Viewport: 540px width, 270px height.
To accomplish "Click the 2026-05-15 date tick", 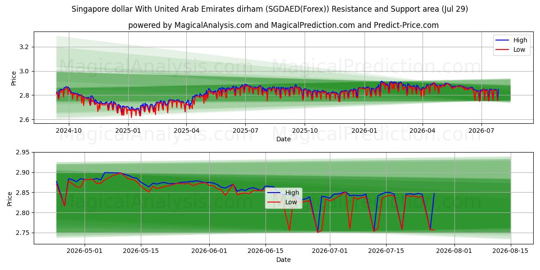I will [141, 251].
